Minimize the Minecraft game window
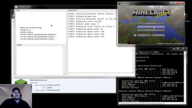Viewport: 192px width, 108px height. (172, 3)
